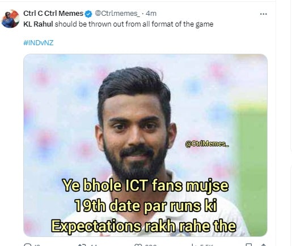Visit the @Ctrlmemes_ handle link
The image size is (292, 246).
[x=117, y=14]
